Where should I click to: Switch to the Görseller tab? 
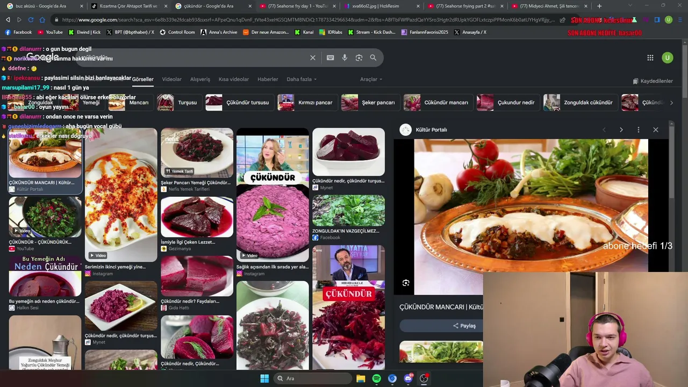click(143, 80)
